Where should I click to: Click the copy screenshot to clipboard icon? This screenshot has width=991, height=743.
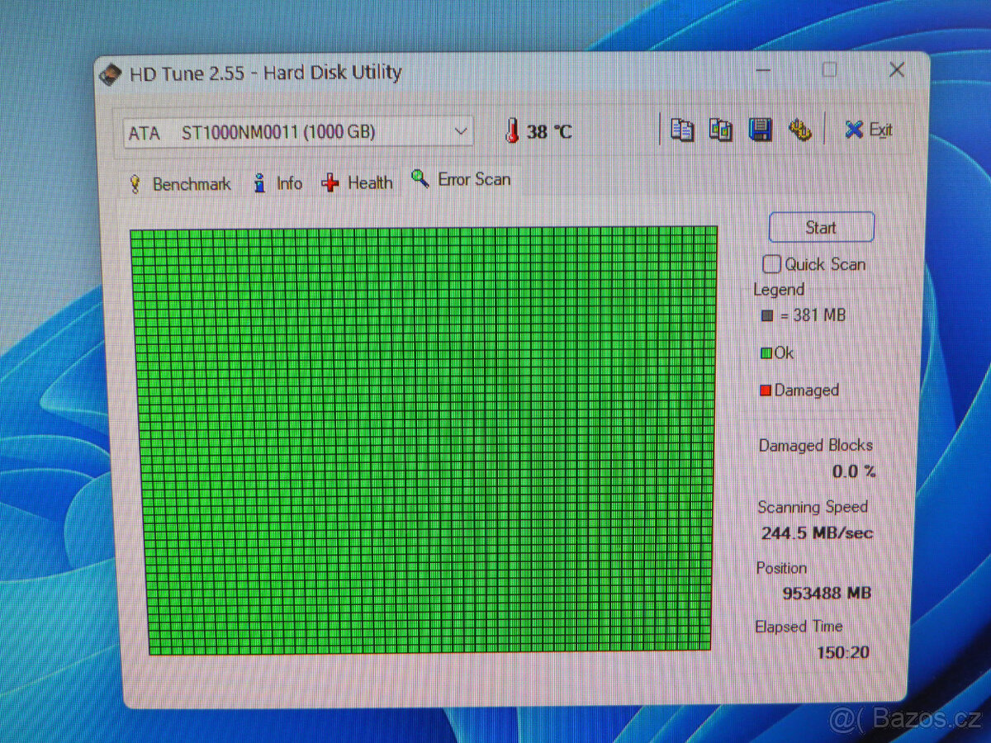click(720, 130)
